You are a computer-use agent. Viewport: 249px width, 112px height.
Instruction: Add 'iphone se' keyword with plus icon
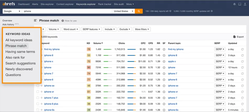coord(41,86)
